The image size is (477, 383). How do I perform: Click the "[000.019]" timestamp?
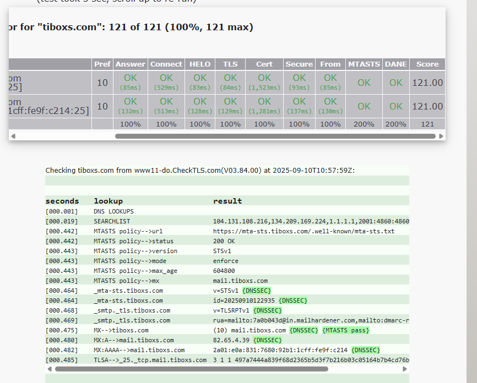pos(62,221)
